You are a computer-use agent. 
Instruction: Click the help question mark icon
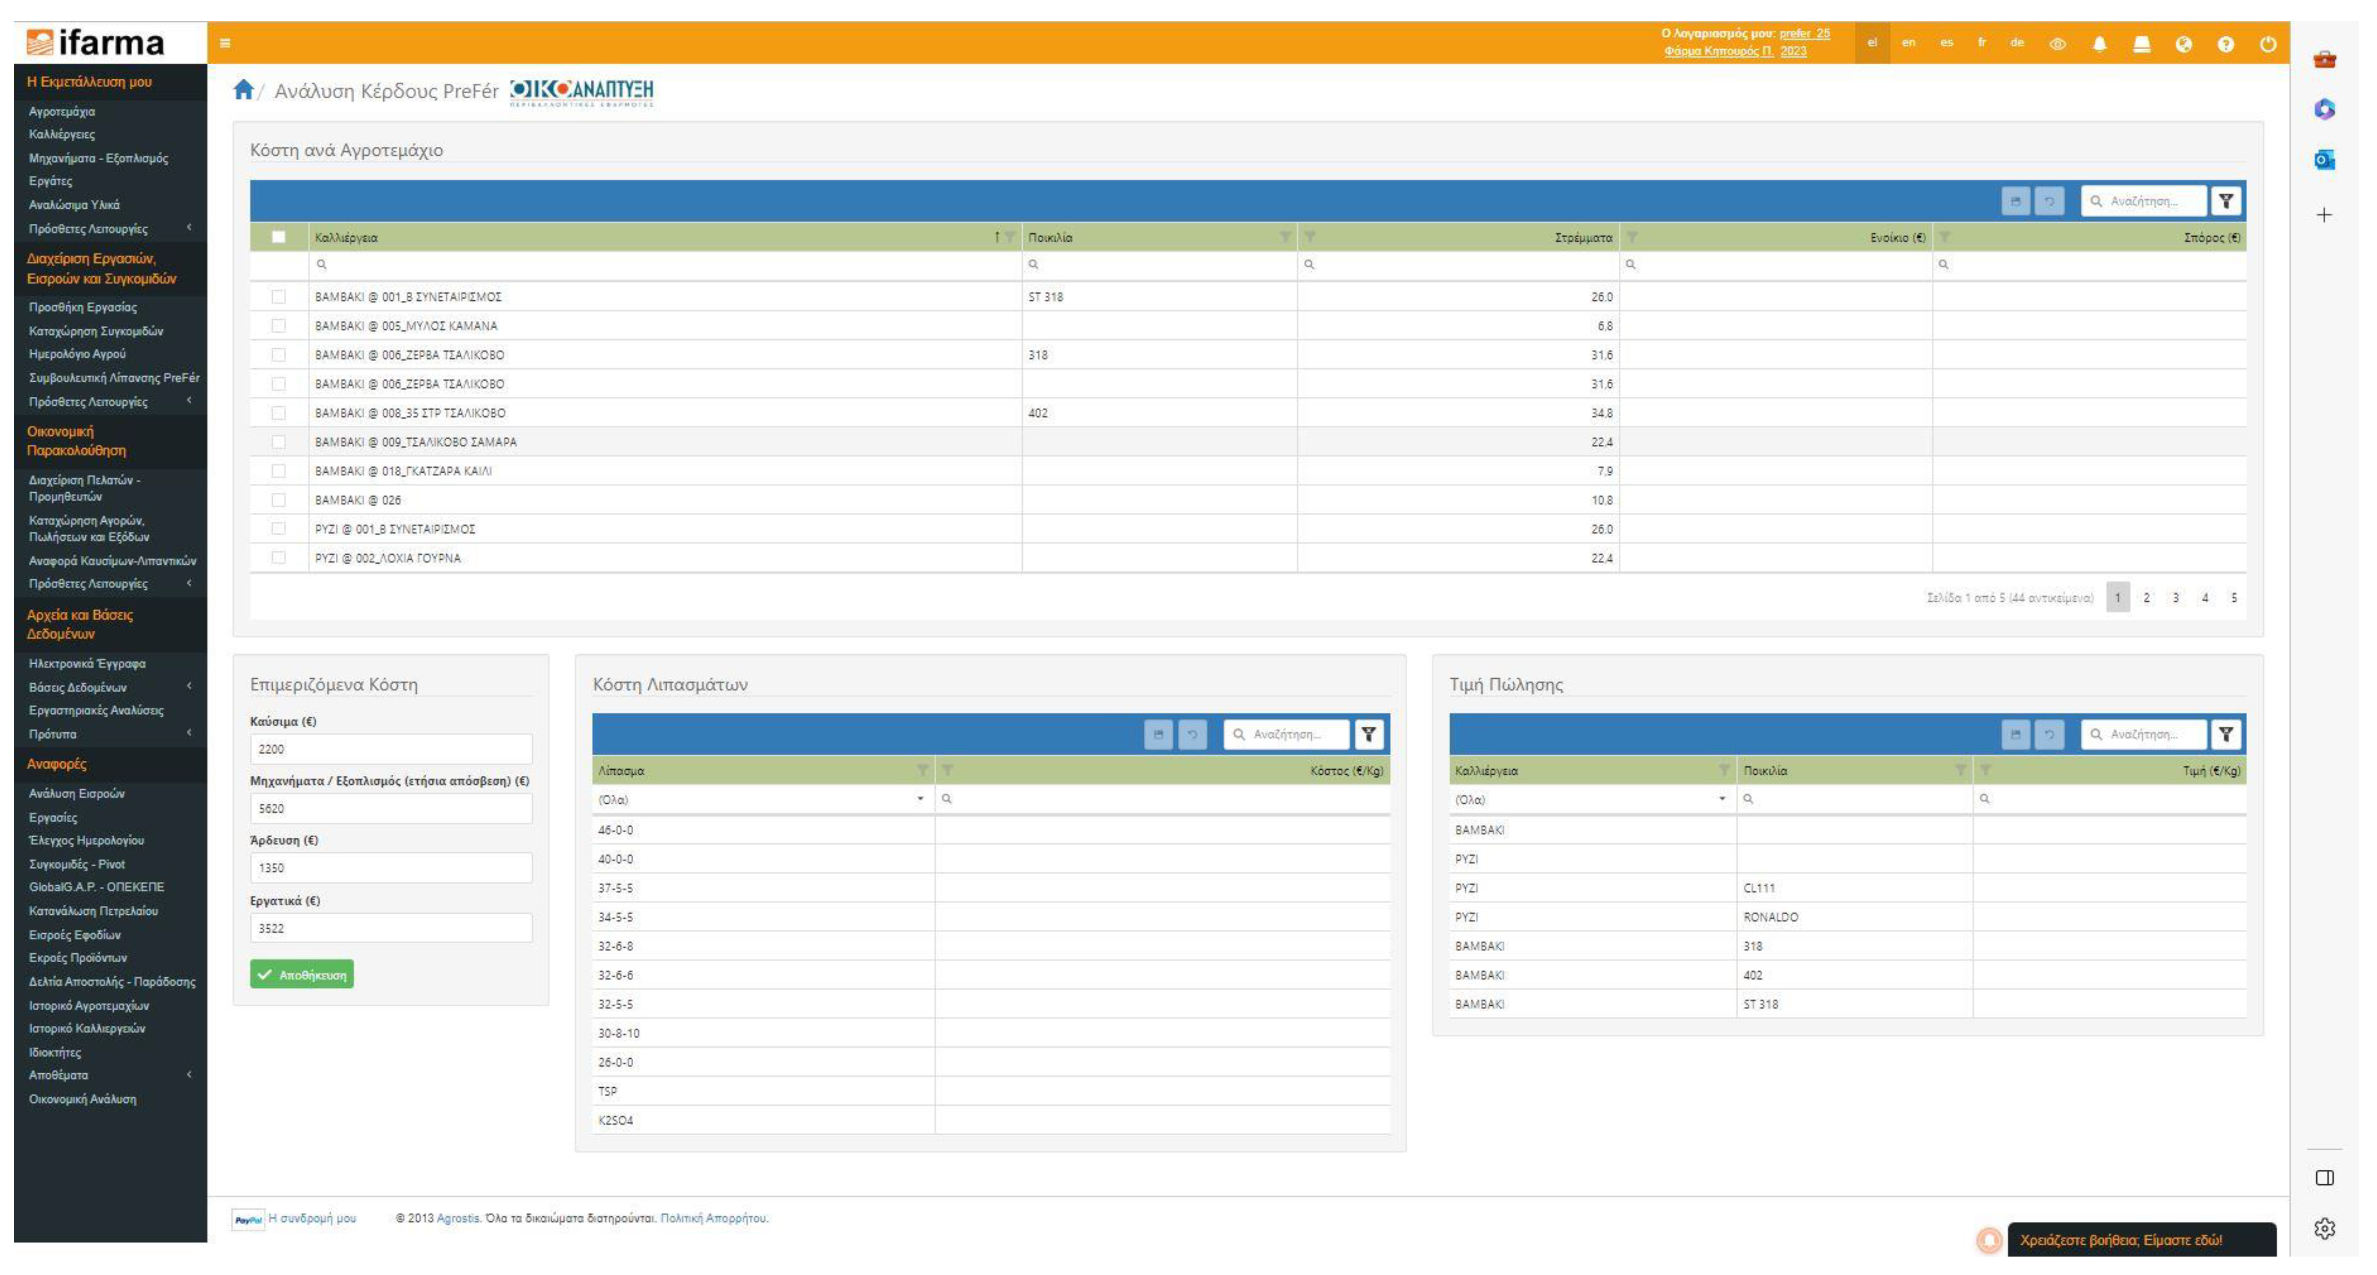(x=2226, y=44)
